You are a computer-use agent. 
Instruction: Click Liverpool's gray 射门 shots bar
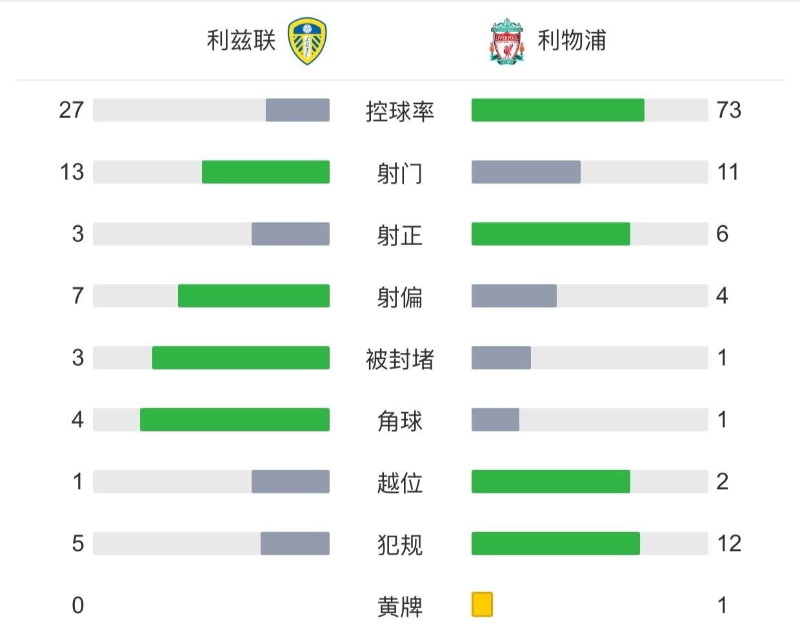pos(526,172)
